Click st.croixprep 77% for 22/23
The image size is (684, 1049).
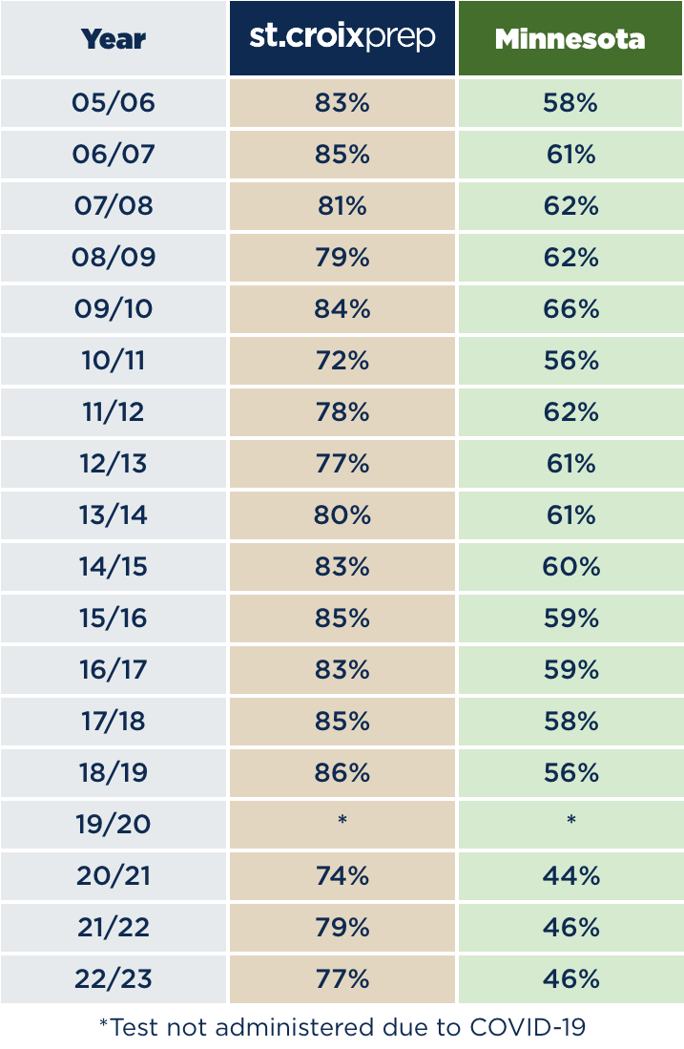[x=342, y=979]
